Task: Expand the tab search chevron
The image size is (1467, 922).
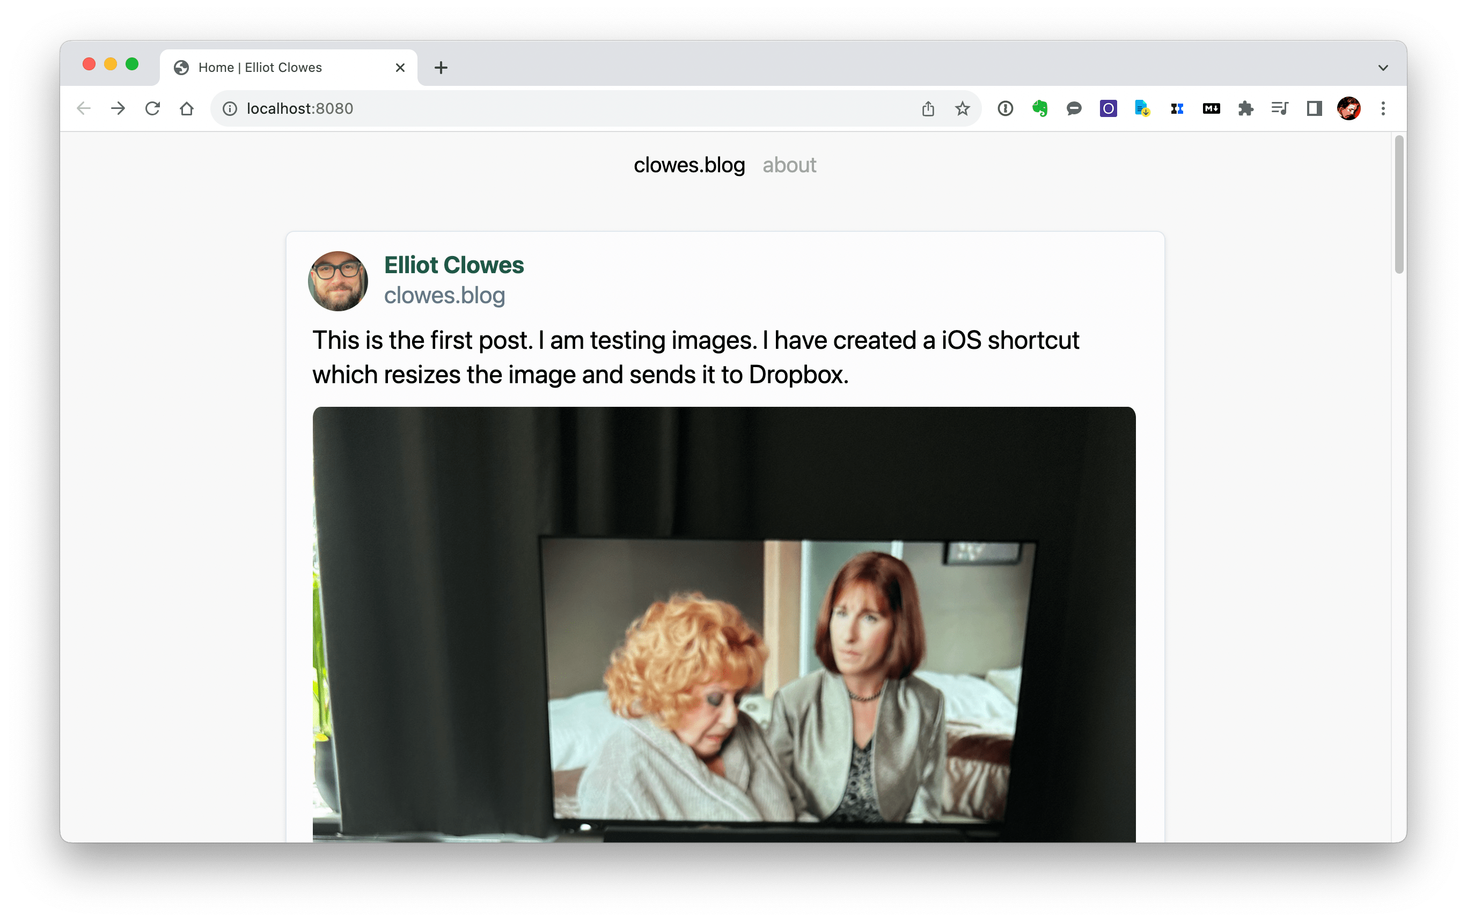Action: tap(1383, 68)
